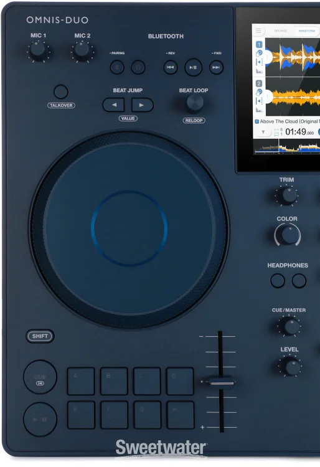Touch the jog wheel center ring
320x467 pixels.
click(129, 229)
